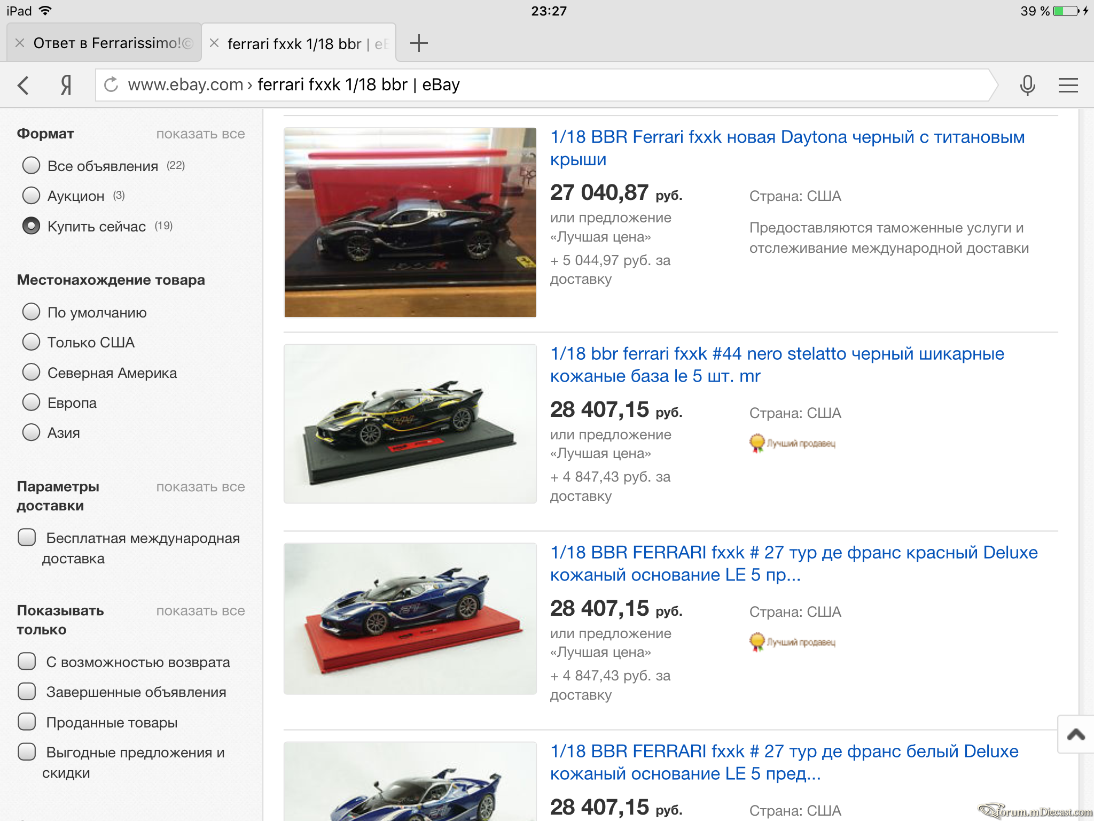Open the 'тур де франс белый Deluxe' listing
This screenshot has width=1094, height=821.
pos(784,762)
